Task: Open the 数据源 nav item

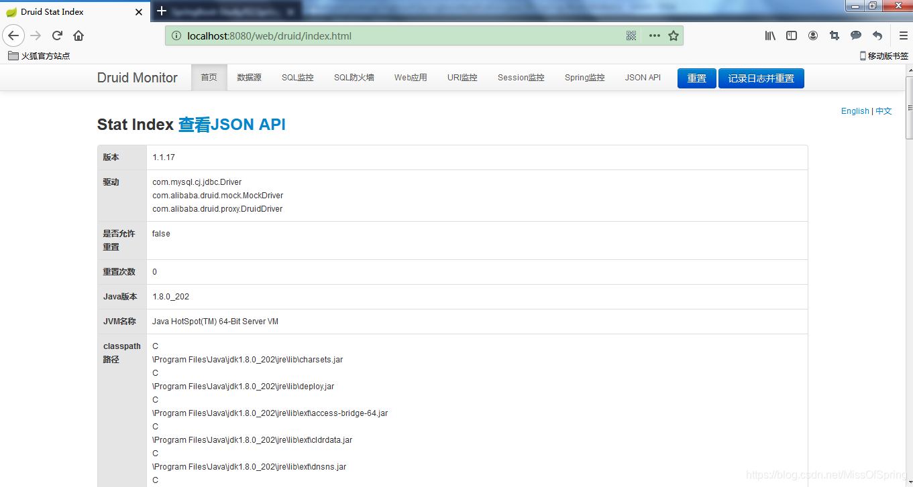Action: 249,78
